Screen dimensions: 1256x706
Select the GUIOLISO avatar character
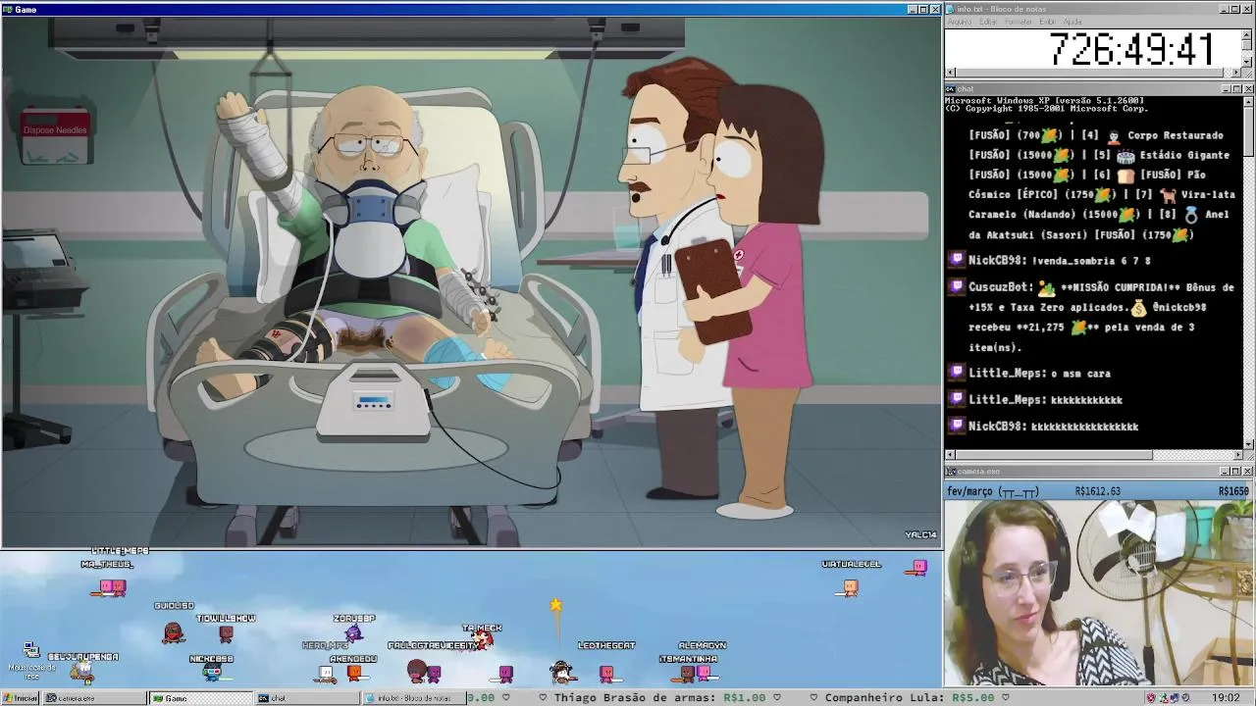174,632
